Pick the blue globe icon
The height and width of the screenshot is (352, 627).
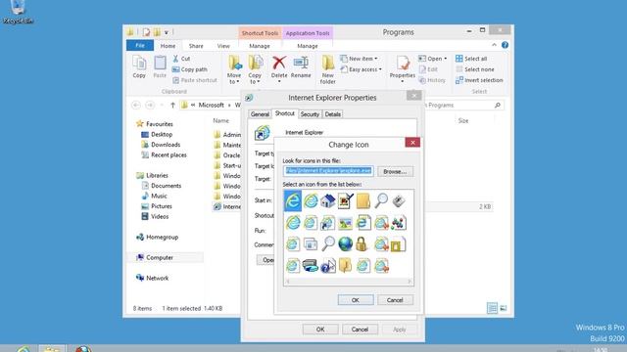click(x=346, y=244)
